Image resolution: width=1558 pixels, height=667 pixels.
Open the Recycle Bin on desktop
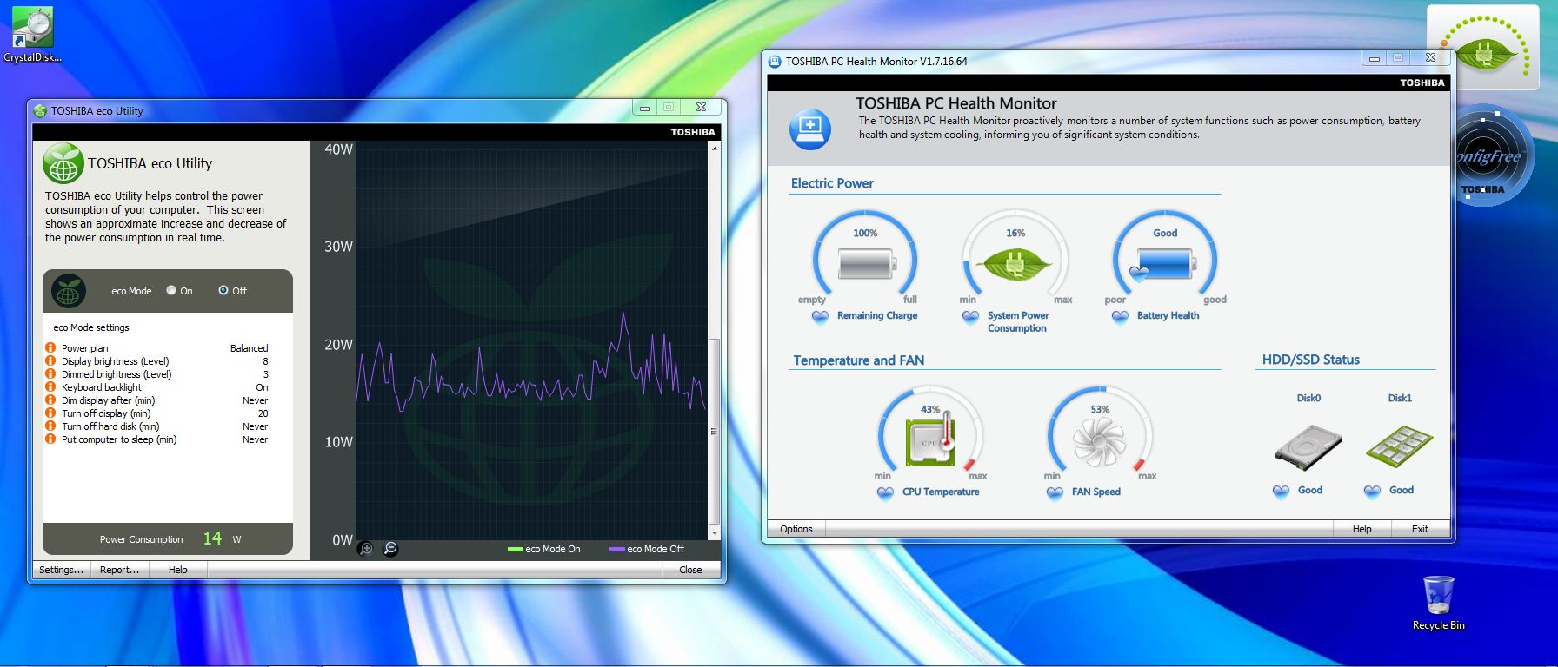point(1439,603)
